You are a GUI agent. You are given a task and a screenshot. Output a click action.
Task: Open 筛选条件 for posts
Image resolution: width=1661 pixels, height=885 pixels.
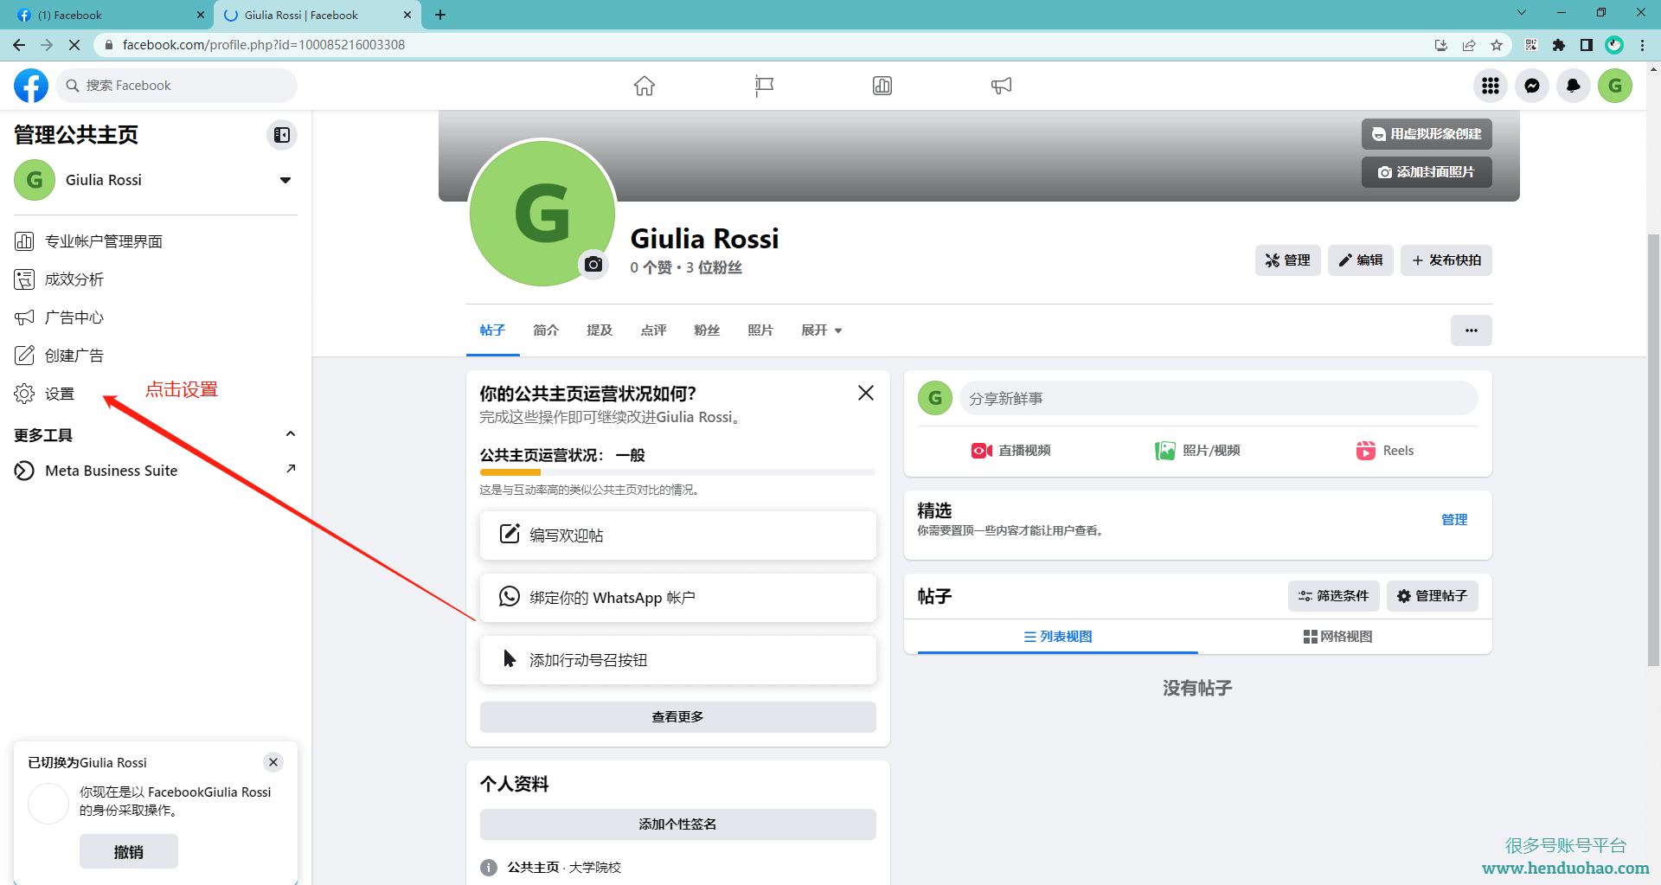point(1333,596)
